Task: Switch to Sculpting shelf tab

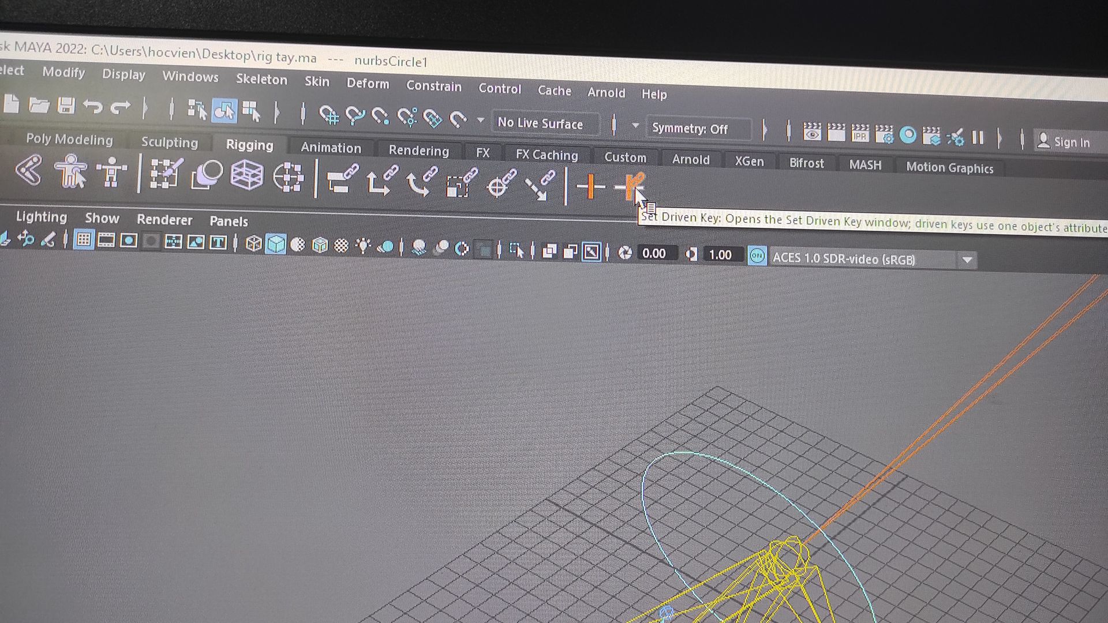Action: (x=169, y=142)
